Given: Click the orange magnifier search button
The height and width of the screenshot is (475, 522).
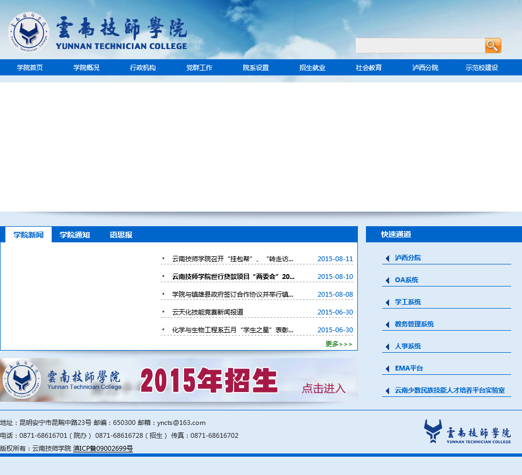Looking at the screenshot, I should point(493,46).
